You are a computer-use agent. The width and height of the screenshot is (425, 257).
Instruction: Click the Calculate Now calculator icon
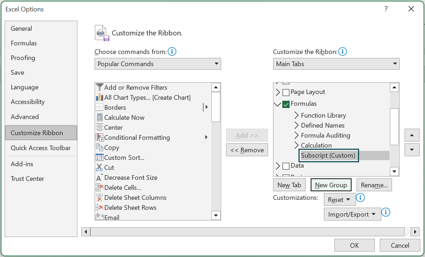[100, 117]
